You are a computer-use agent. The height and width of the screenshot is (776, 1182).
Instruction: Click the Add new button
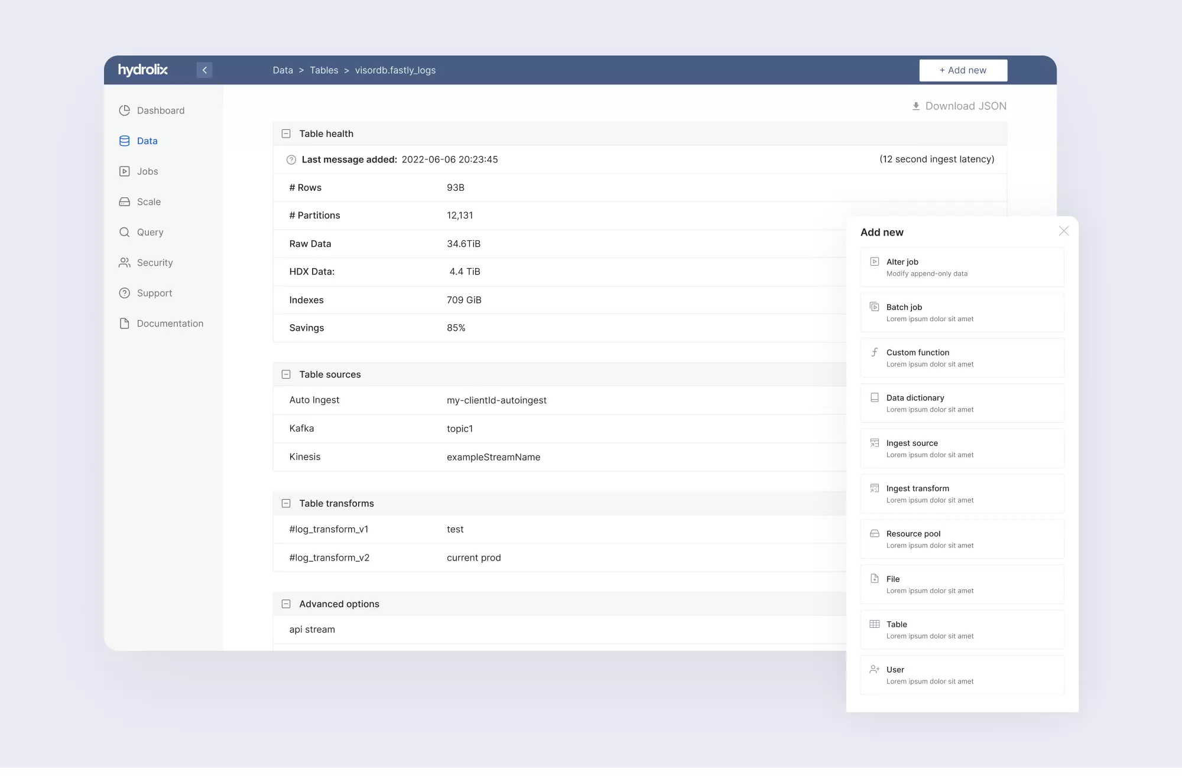[963, 70]
